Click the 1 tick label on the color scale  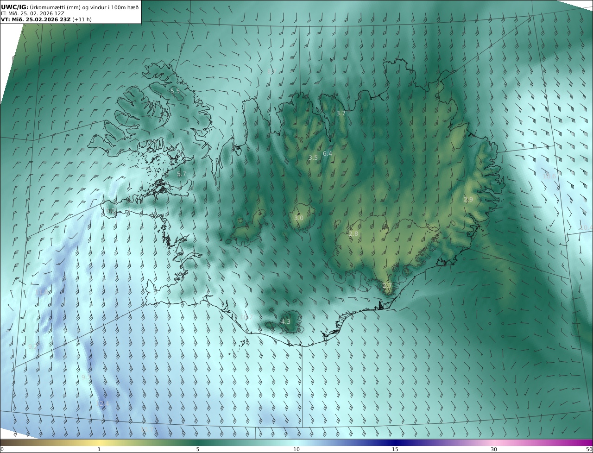point(99,450)
